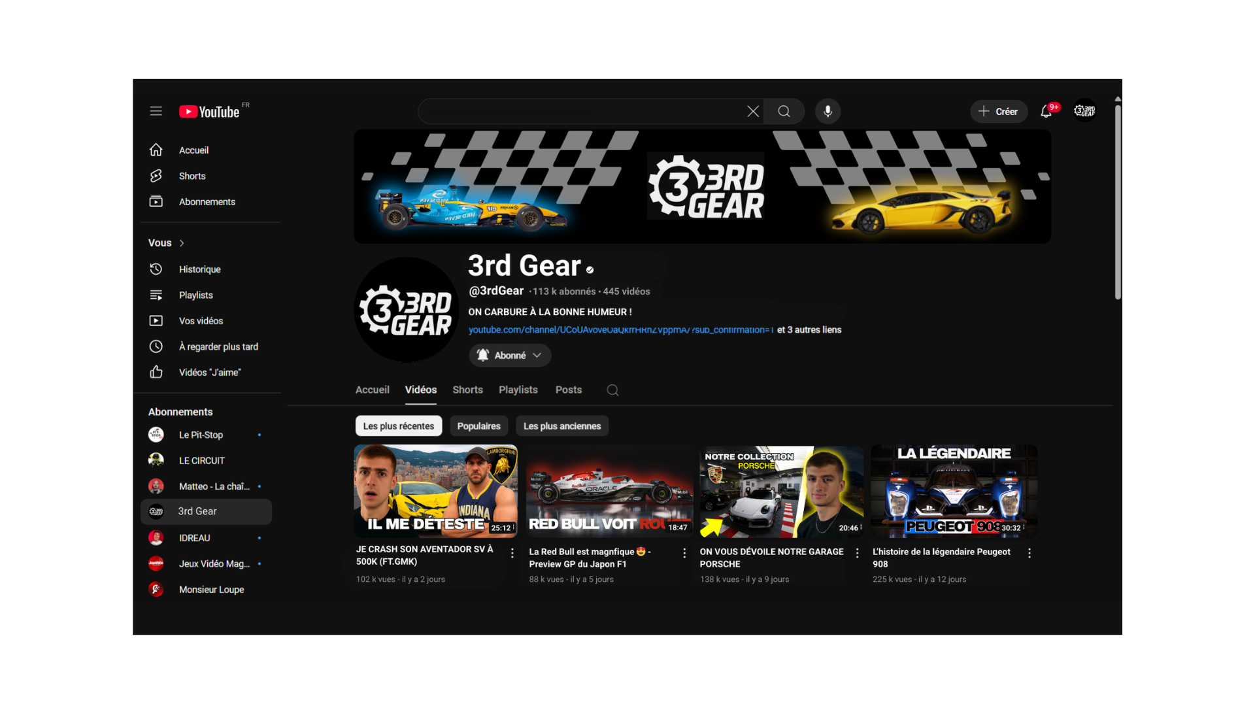Open the channel youtube.com link

[x=621, y=329]
